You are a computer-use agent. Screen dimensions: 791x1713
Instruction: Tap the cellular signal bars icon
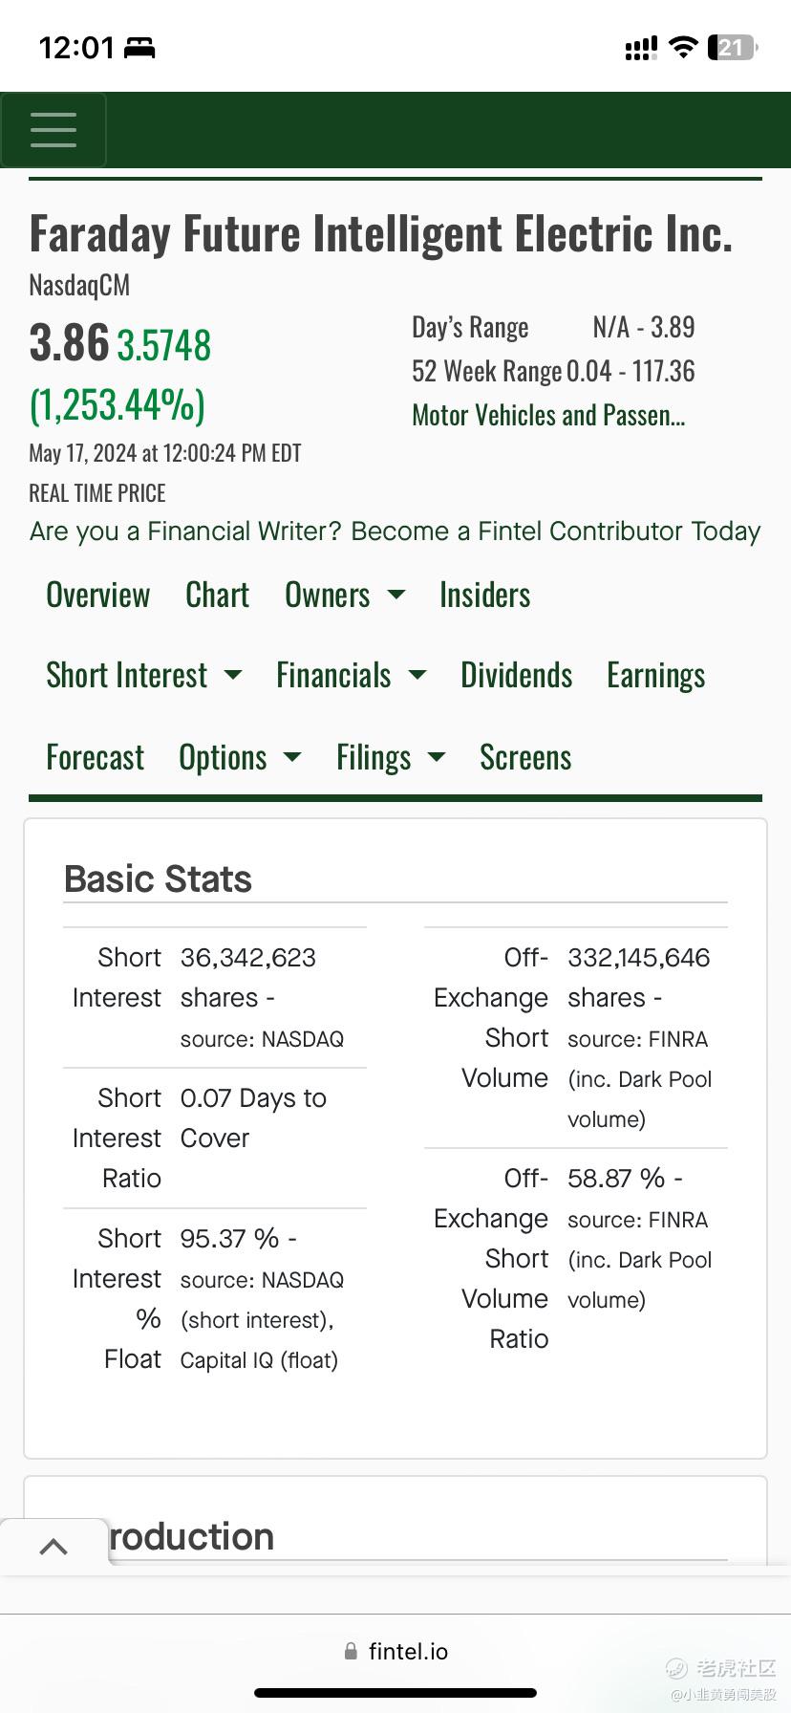[x=640, y=48]
